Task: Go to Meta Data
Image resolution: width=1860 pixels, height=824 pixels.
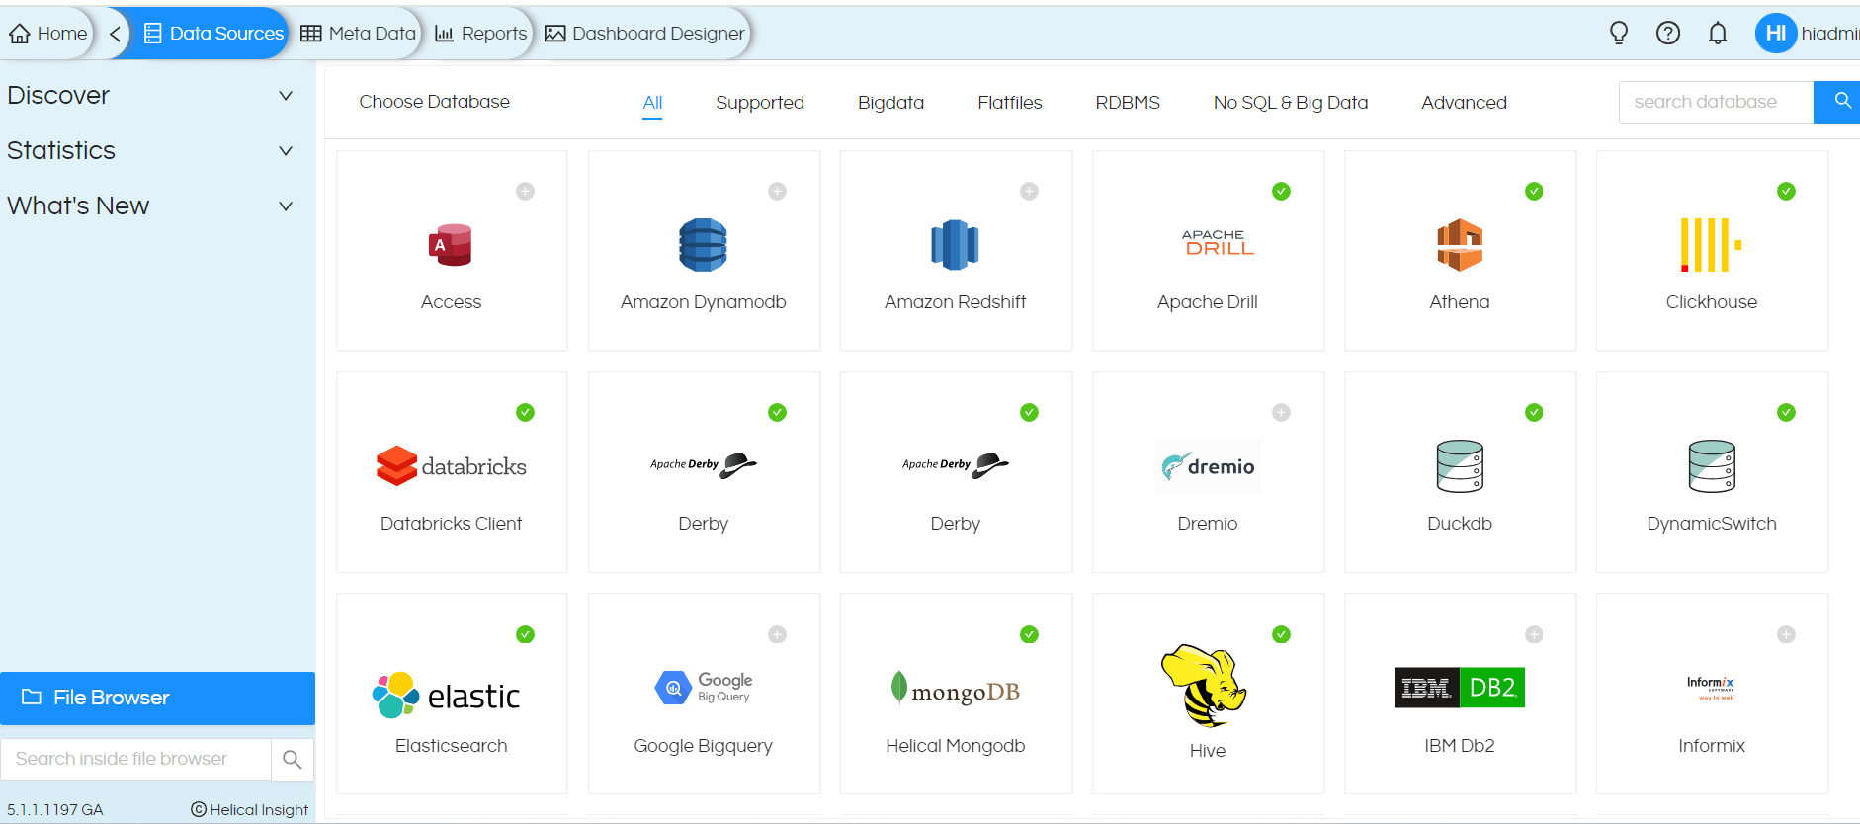Action: 358,34
